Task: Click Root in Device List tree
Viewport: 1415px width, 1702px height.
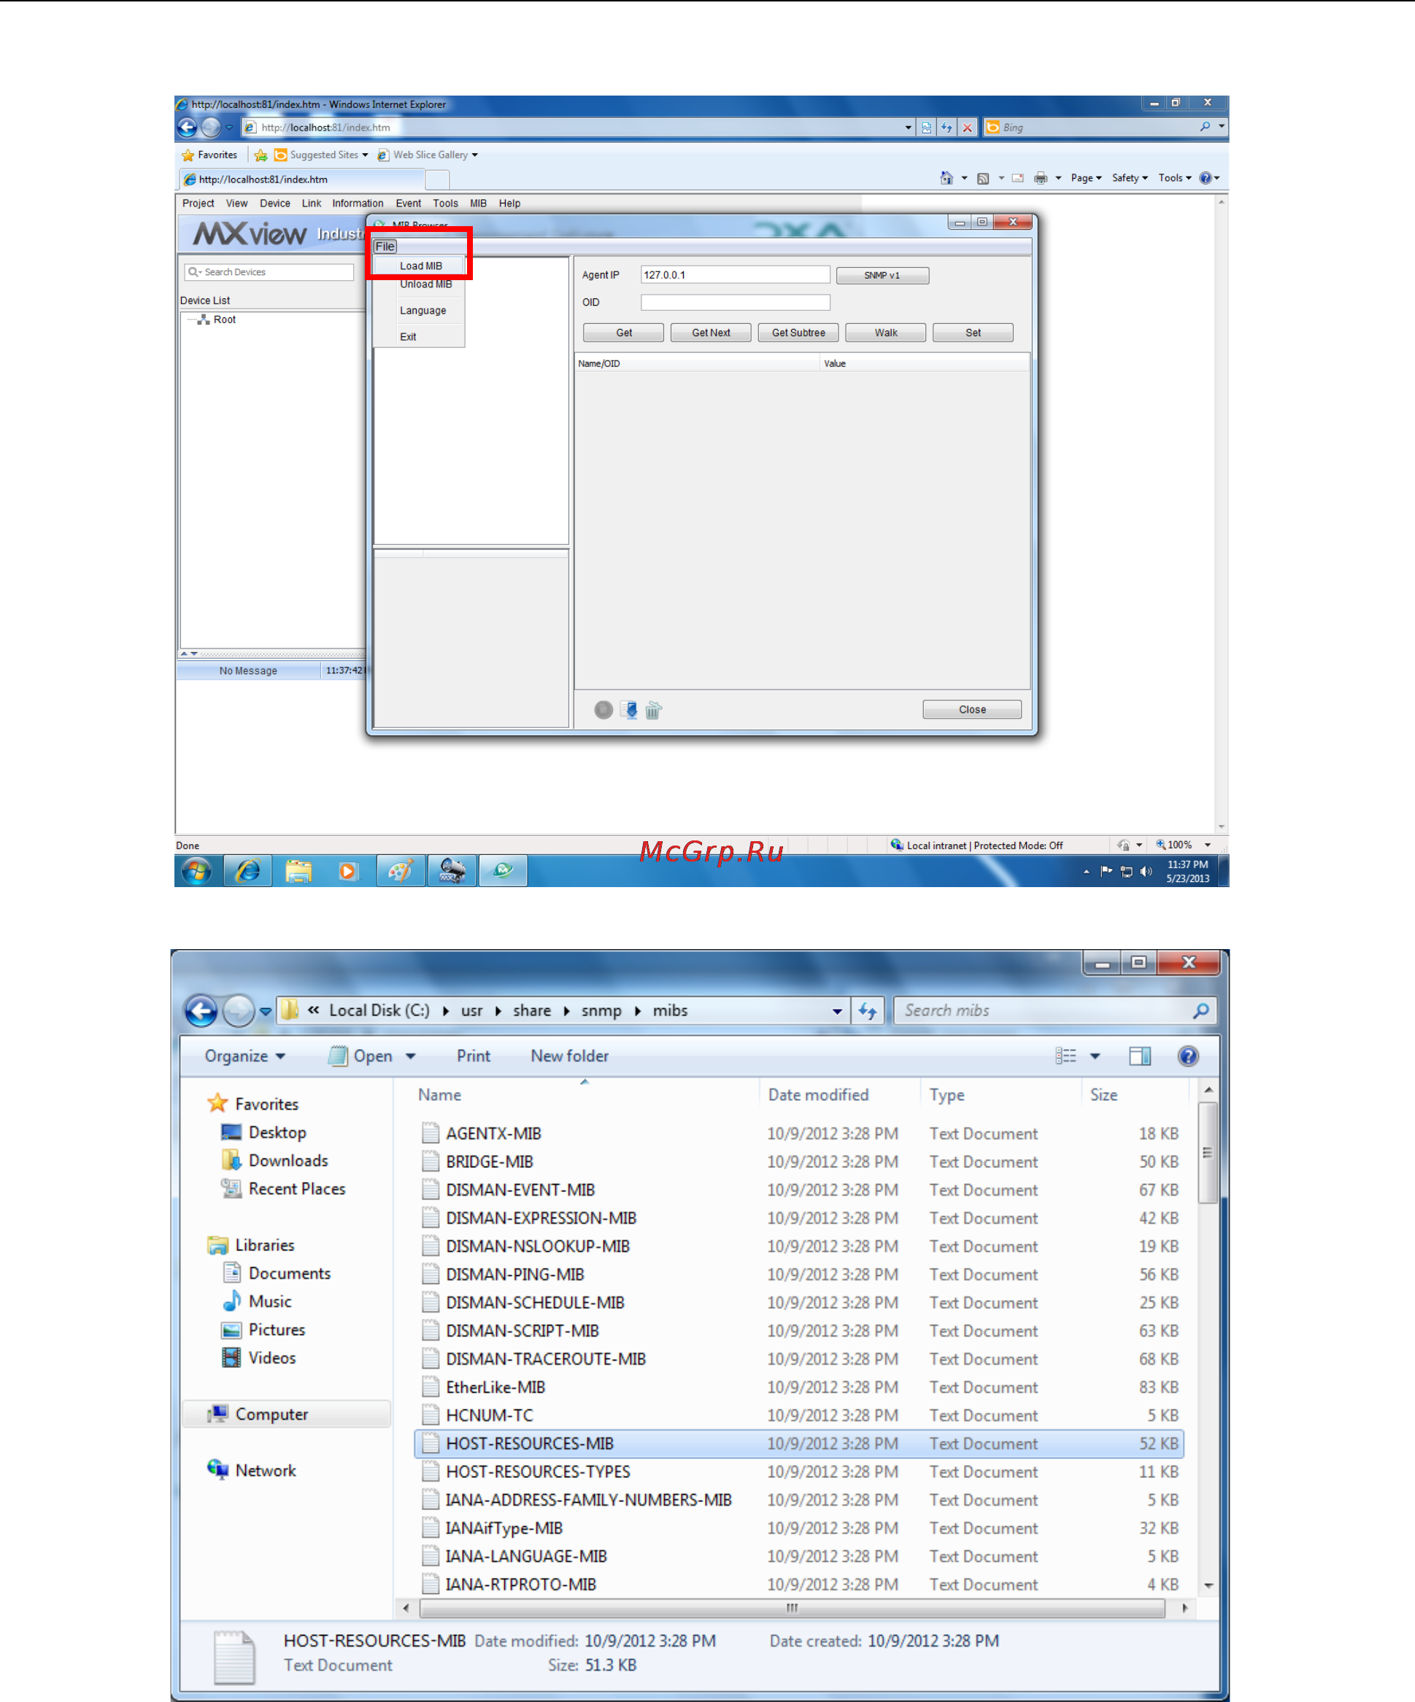Action: click(225, 320)
